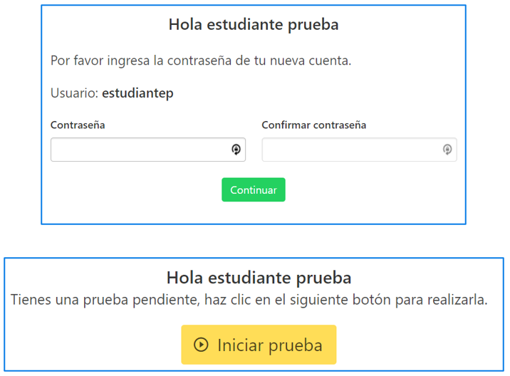Click the word "Continuar" on the green button
This screenshot has height=376, width=510.
point(254,190)
